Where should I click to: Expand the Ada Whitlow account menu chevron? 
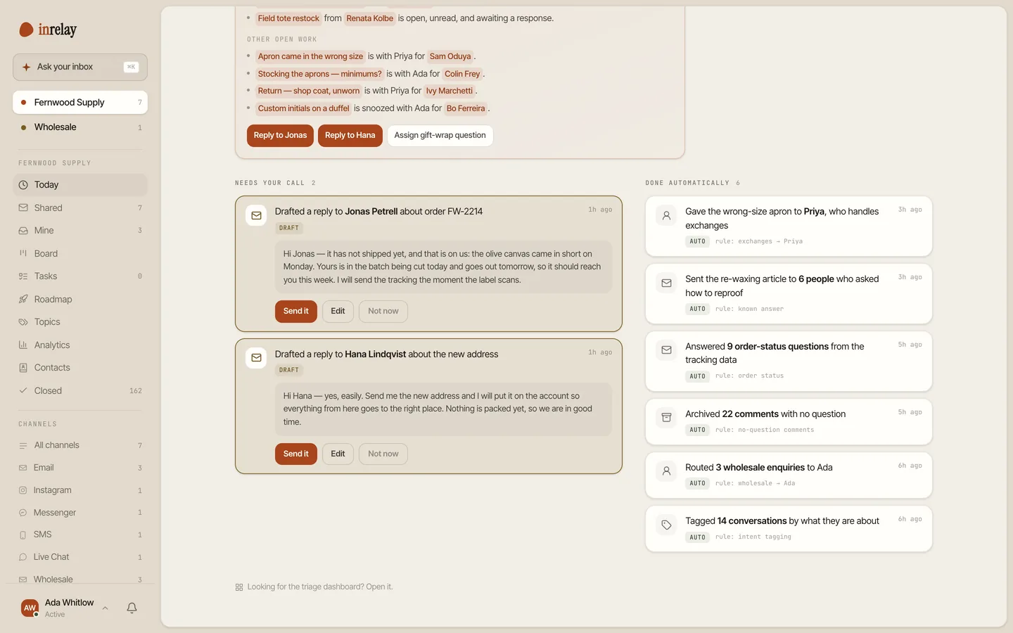[x=106, y=608]
